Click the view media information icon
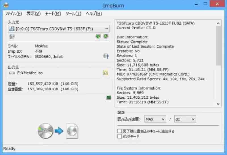 click(12, 36)
